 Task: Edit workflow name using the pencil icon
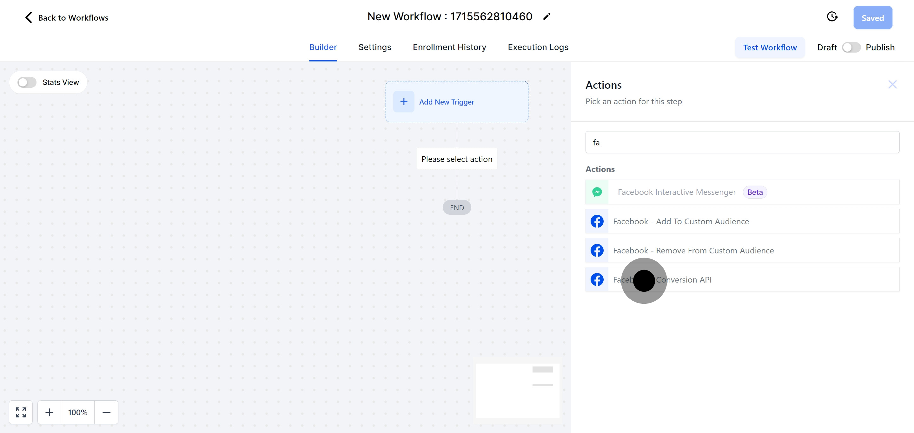coord(547,16)
